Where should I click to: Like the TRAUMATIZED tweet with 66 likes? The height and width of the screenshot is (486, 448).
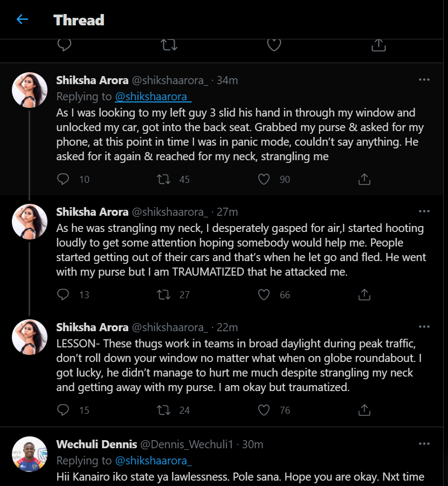click(264, 295)
